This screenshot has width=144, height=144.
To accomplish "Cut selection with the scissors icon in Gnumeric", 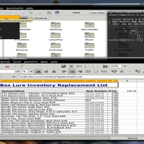I will [7, 66].
